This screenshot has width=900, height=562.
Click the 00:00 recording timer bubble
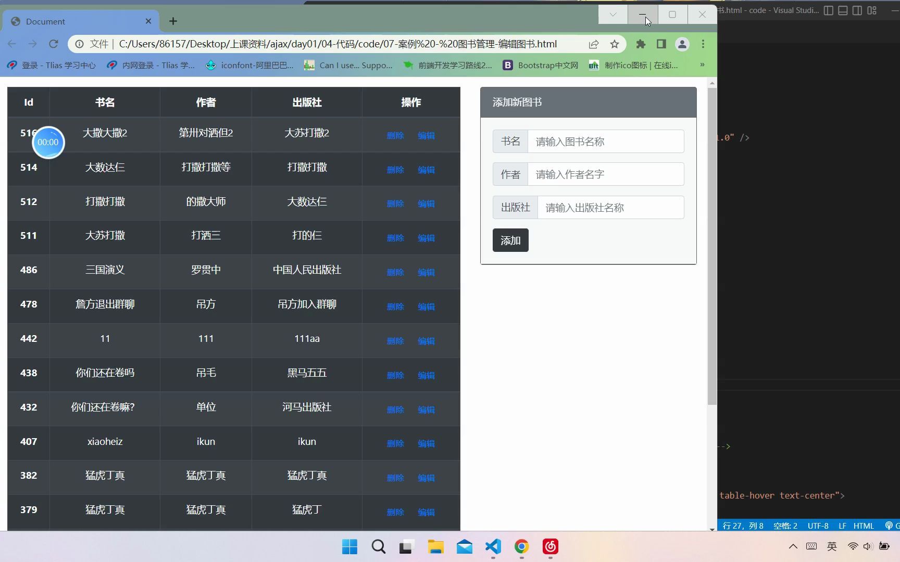pos(48,142)
